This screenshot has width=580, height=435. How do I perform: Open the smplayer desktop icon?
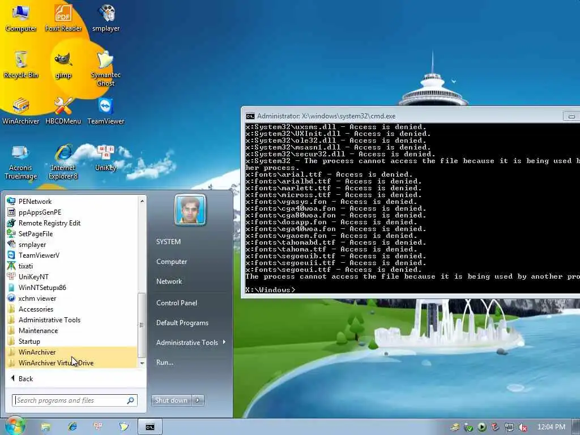106,18
